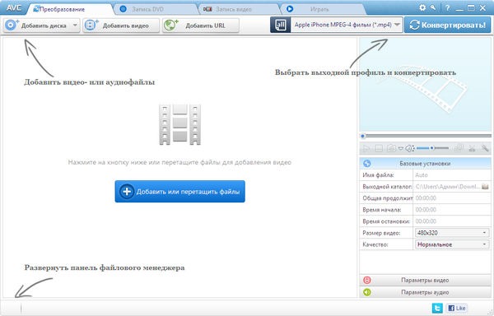This screenshot has height=316, width=494.
Task: Click the Добавить видео button
Action: pos(121,26)
